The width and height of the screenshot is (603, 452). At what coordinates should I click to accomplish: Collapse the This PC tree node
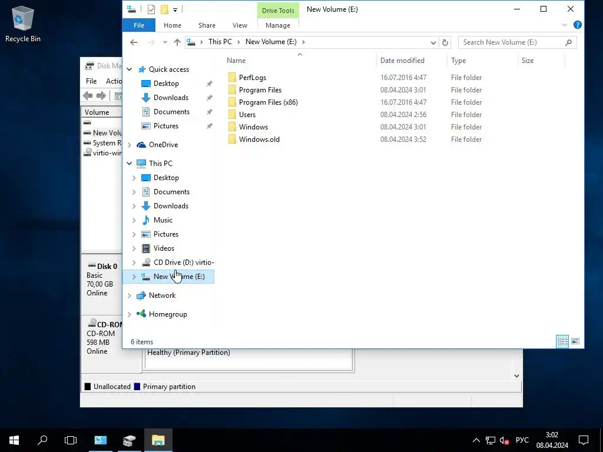(129, 164)
